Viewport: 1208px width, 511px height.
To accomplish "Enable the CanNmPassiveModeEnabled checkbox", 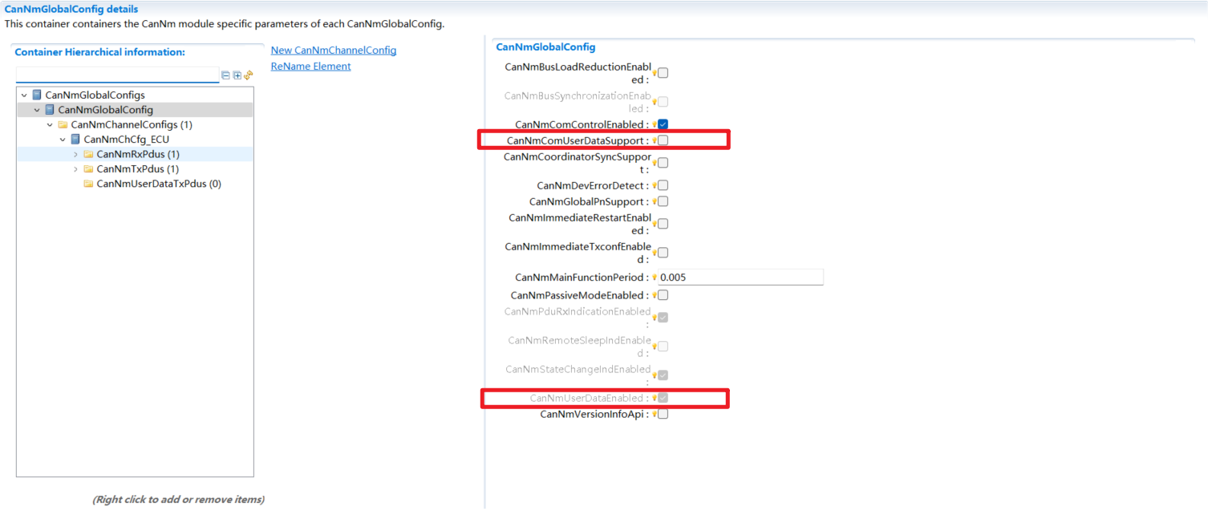I will 663,295.
